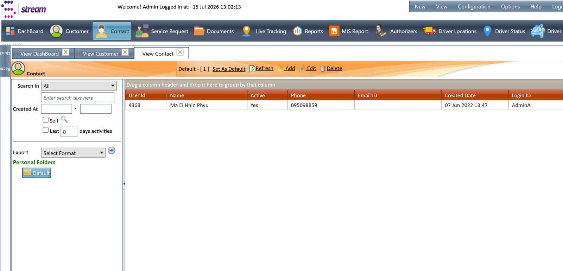Close the View Customer tab
563x271 pixels.
(125, 52)
